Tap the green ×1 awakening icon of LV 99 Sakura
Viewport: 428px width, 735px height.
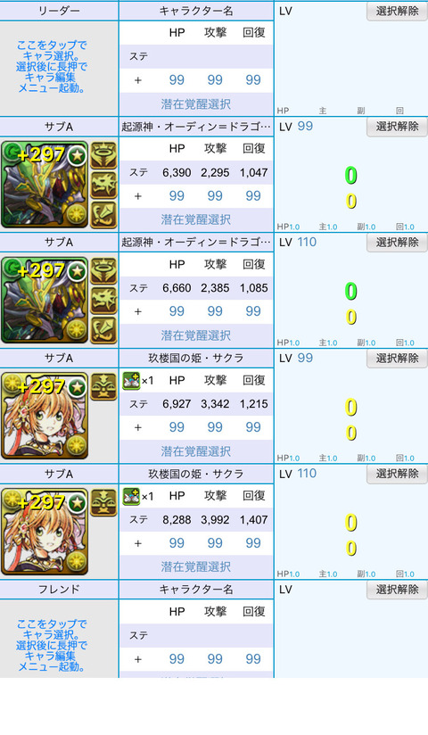[132, 380]
